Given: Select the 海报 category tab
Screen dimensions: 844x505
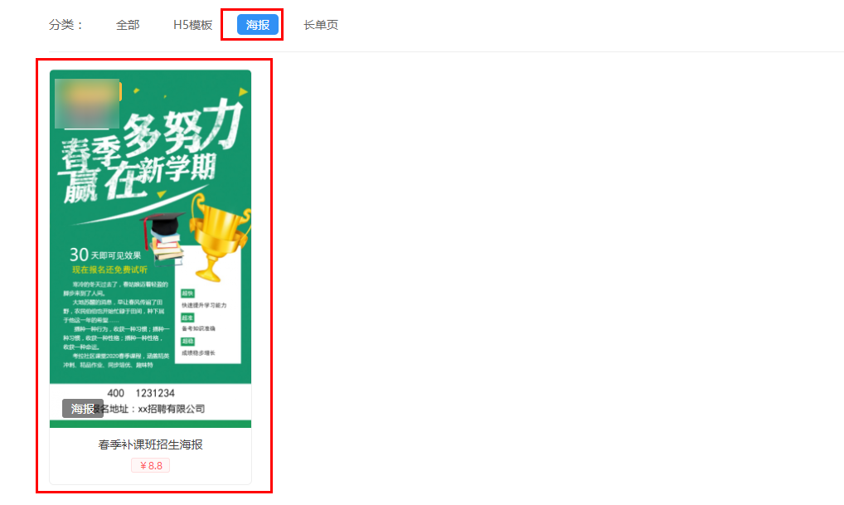Looking at the screenshot, I should [x=258, y=25].
